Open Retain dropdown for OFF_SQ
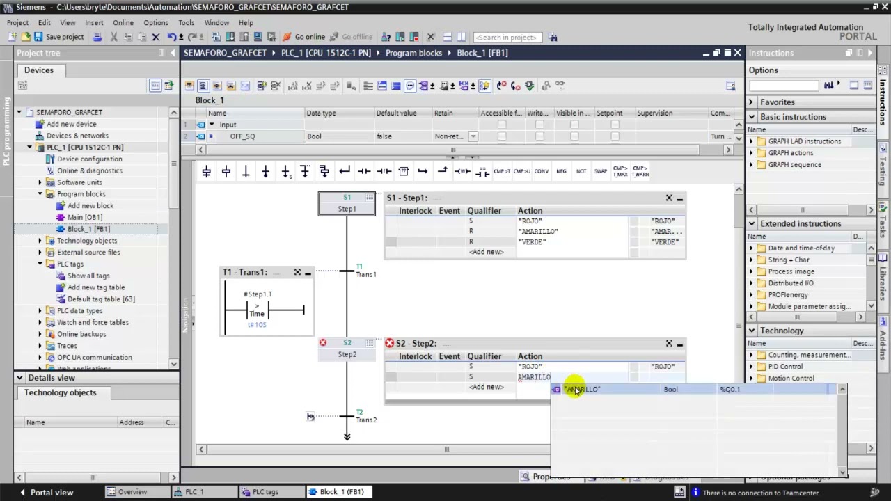Viewport: 891px width, 501px height. tap(473, 136)
